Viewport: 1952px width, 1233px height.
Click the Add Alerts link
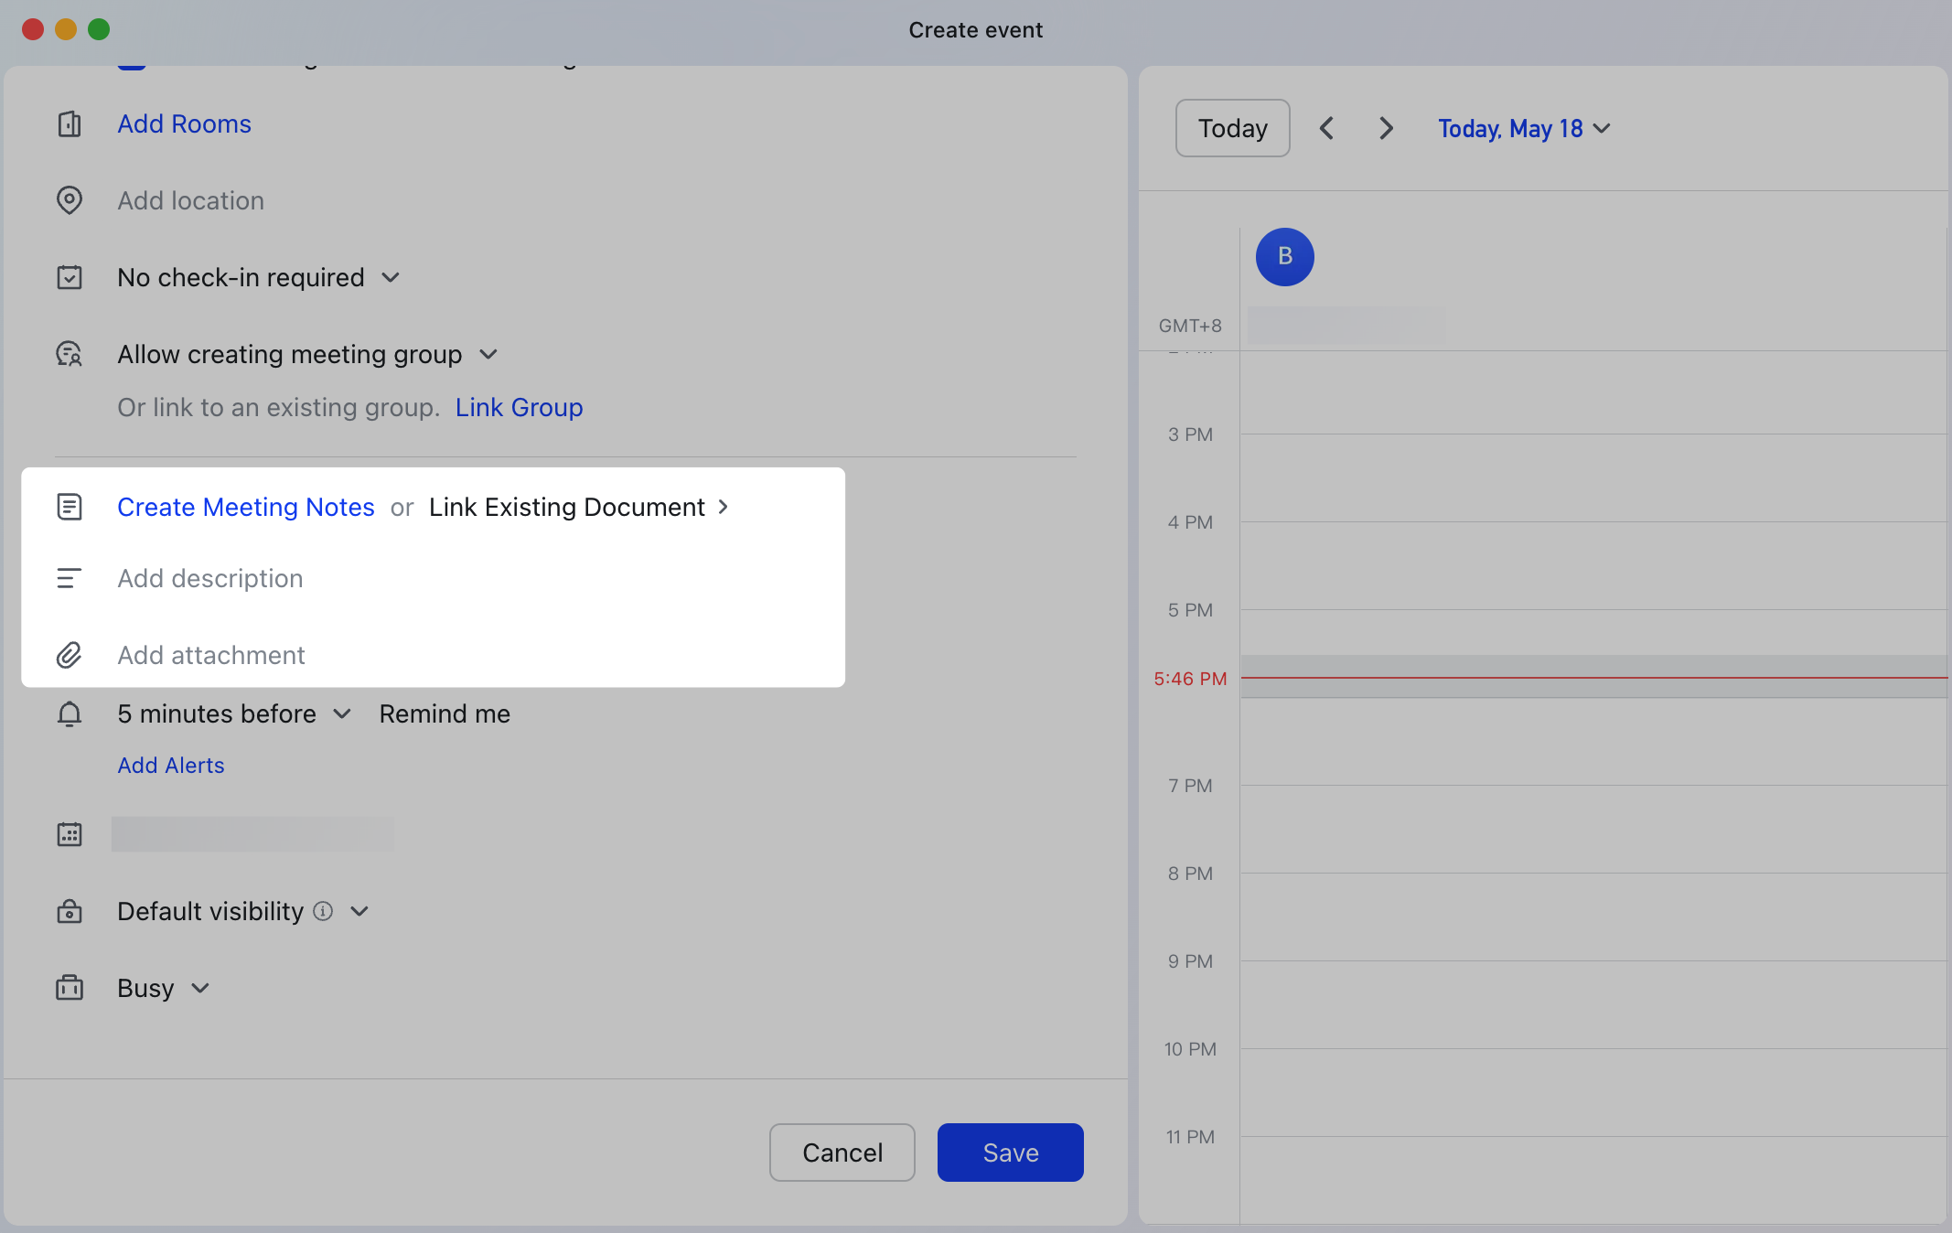click(x=171, y=765)
